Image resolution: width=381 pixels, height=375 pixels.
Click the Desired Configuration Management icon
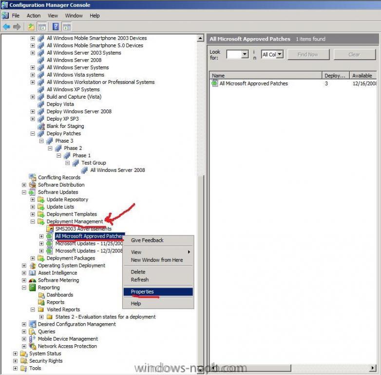[32, 324]
